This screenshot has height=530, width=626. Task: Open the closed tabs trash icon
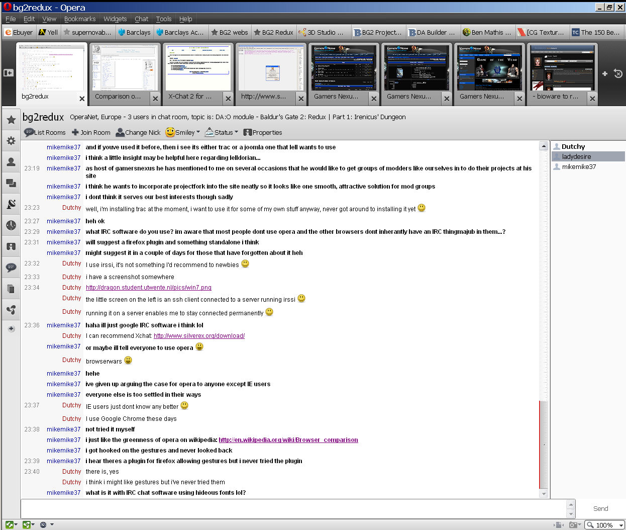(618, 73)
